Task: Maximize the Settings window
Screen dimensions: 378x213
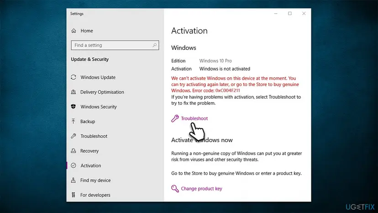Action: point(290,14)
